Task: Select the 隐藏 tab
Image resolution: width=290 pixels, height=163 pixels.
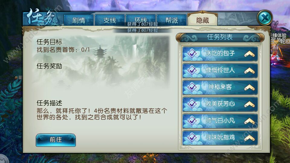Action: pos(202,20)
